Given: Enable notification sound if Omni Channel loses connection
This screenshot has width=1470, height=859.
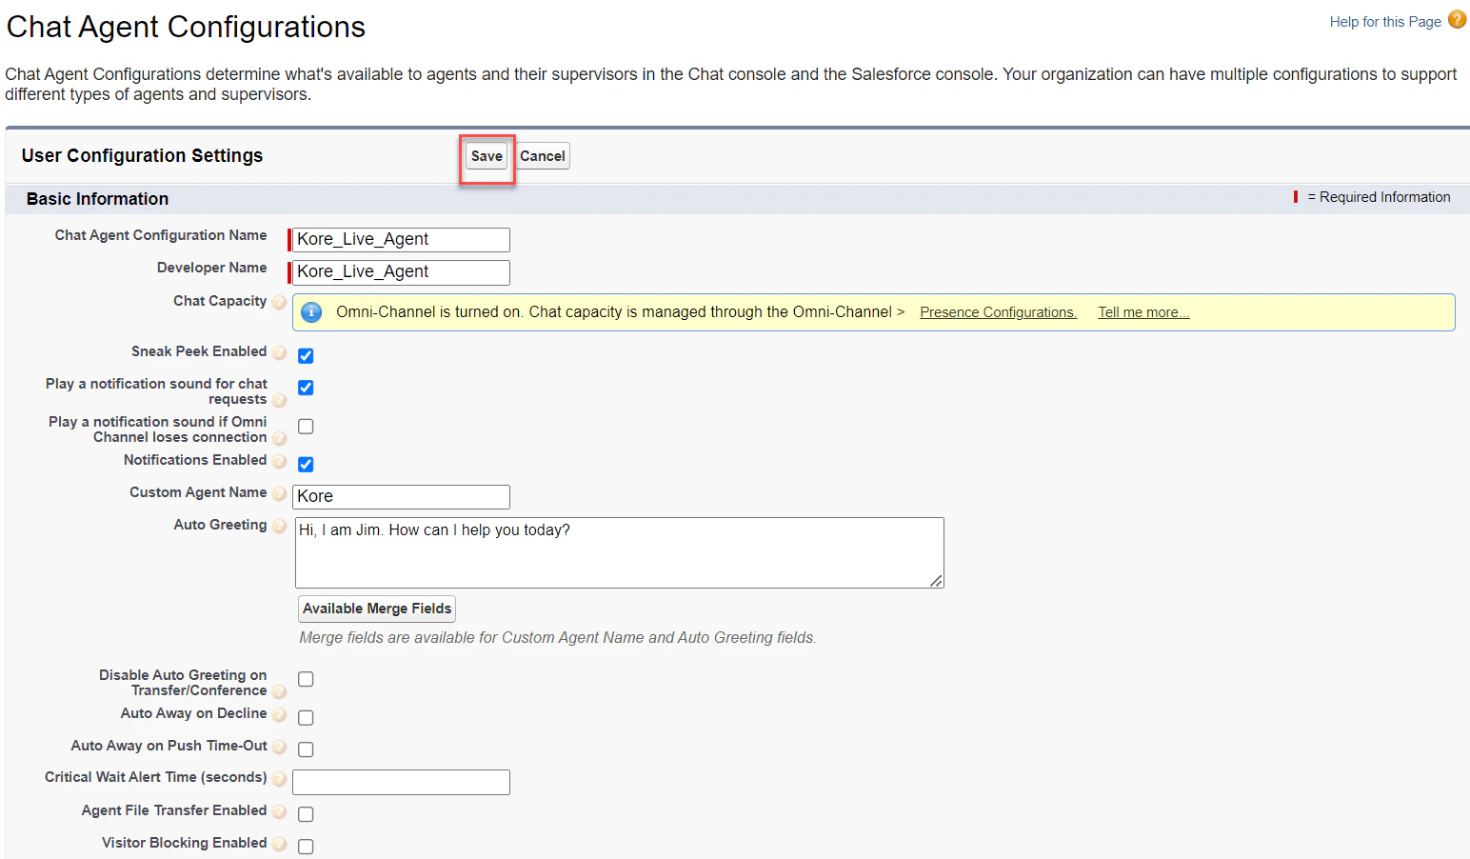Looking at the screenshot, I should [305, 426].
